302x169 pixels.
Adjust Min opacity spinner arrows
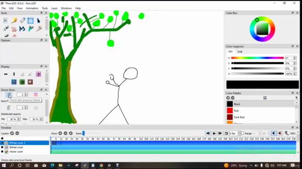click(19, 119)
